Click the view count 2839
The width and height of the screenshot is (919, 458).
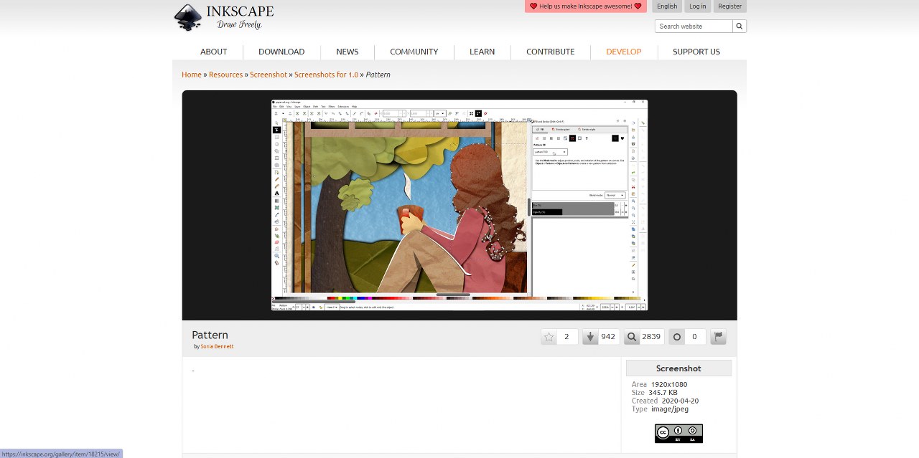pos(651,337)
